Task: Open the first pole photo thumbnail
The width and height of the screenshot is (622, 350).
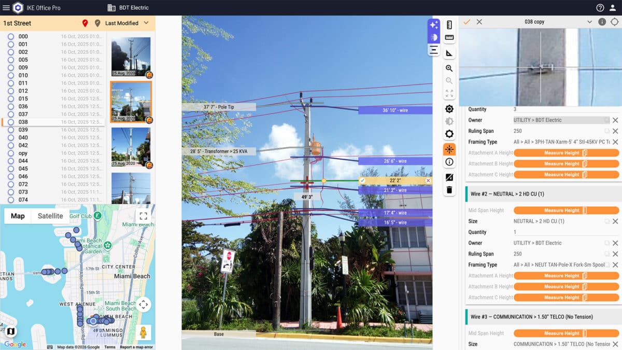Action: 131,57
